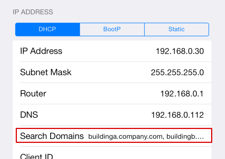Screen dimensions: 225x159
Task: Click the 192.168.0.30 address value
Action: (x=180, y=51)
